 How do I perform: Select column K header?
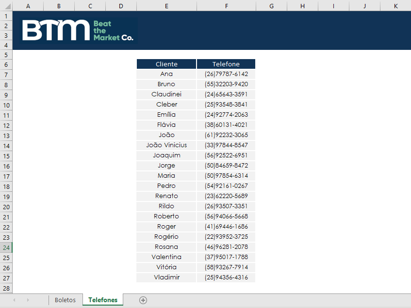(396, 6)
